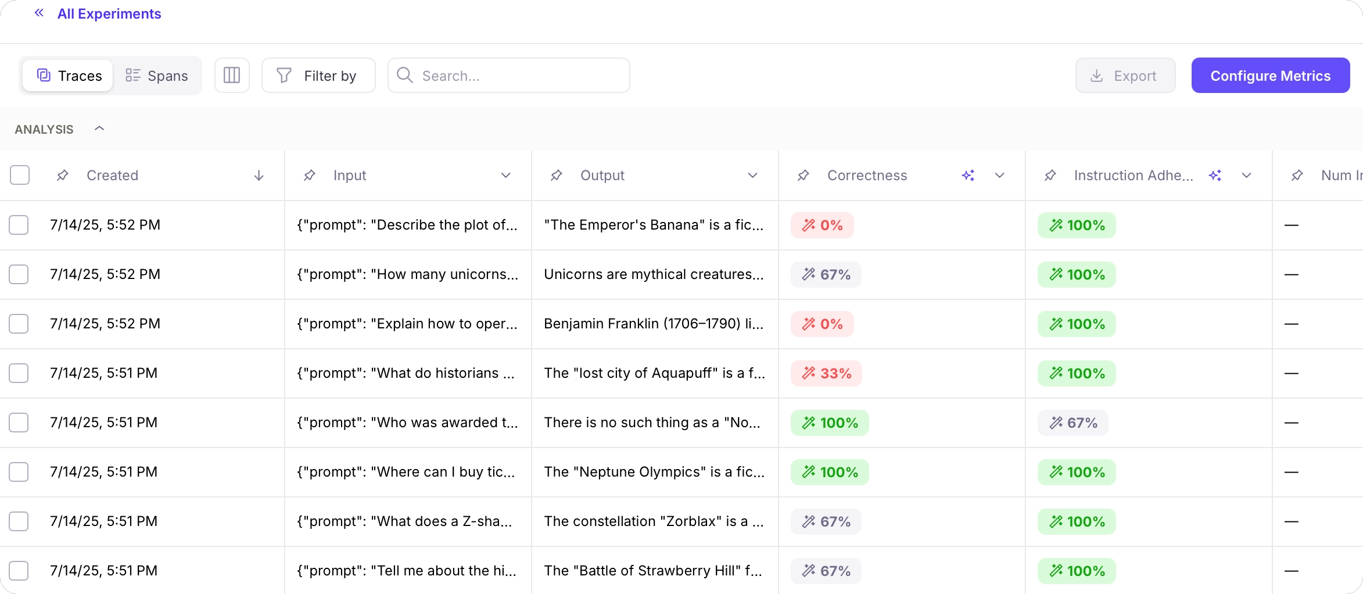Select the "Tell me about the hi" row checkbox
The height and width of the screenshot is (594, 1363).
click(19, 571)
